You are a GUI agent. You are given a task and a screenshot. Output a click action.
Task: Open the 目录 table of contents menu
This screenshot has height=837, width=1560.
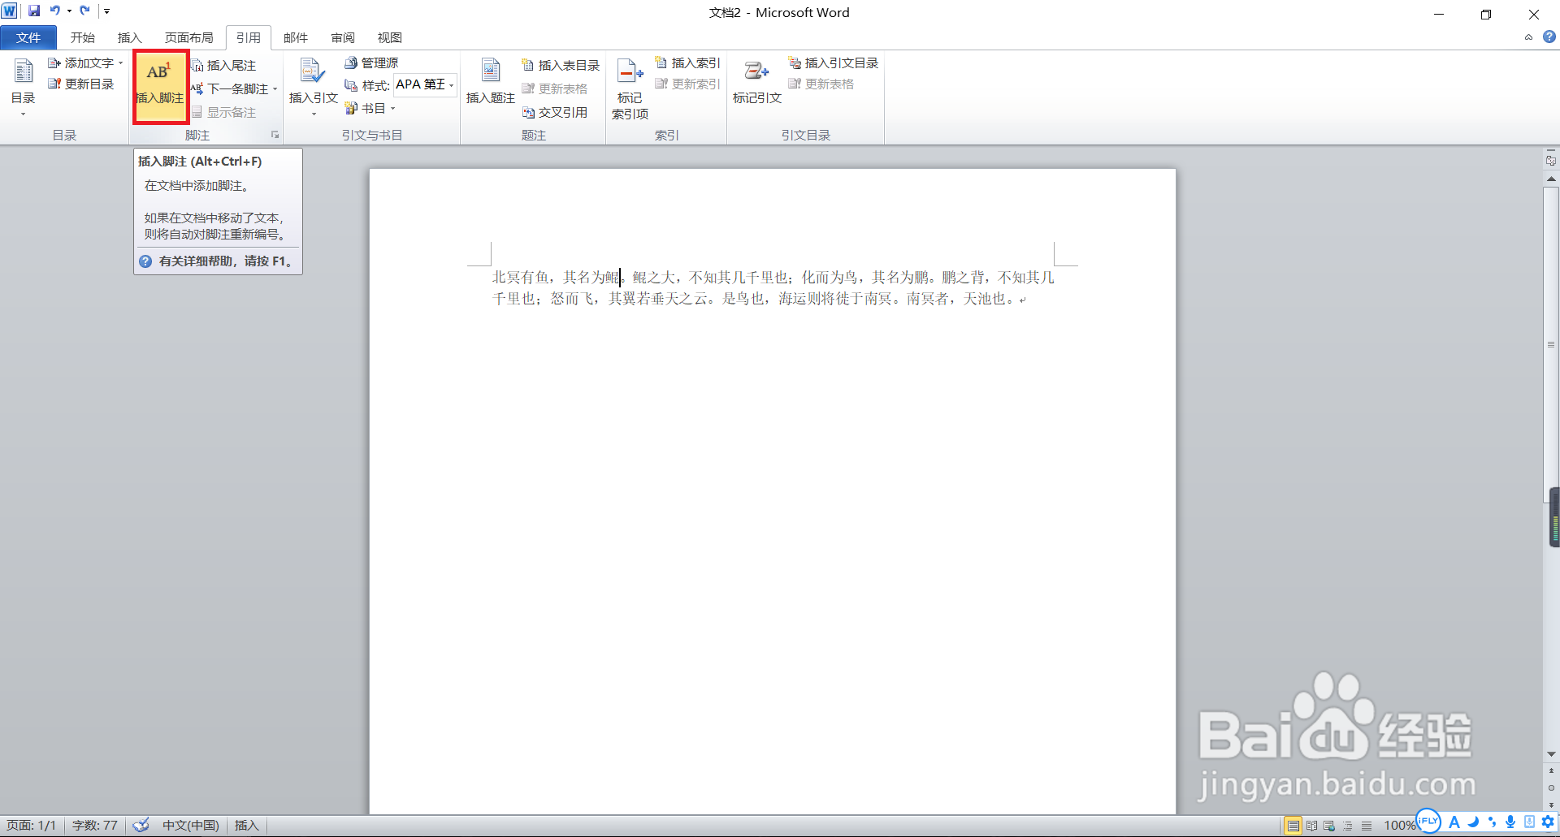[x=23, y=87]
